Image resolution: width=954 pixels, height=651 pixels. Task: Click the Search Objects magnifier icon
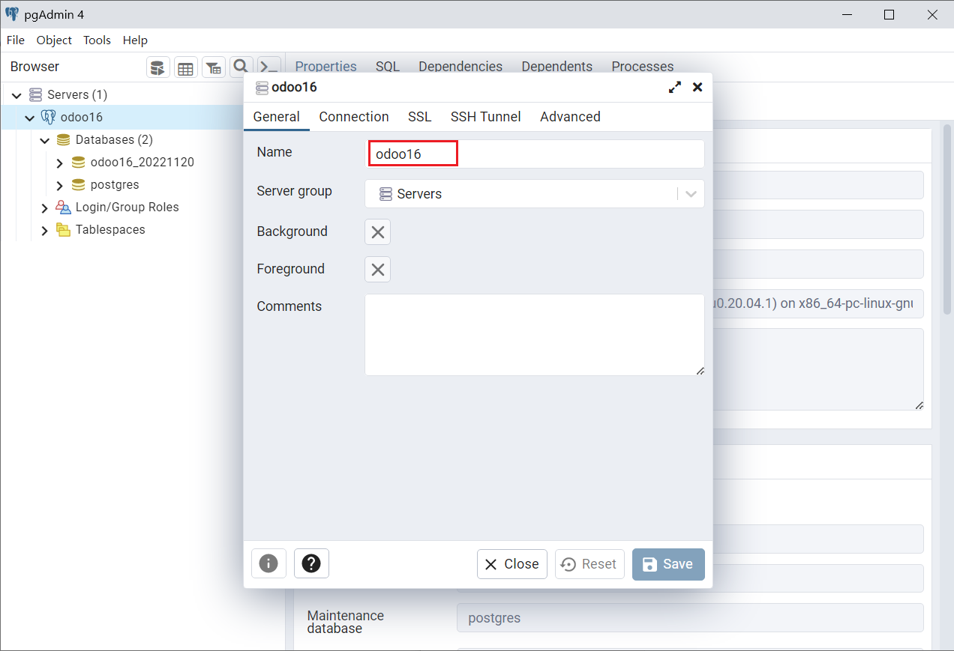pos(241,67)
